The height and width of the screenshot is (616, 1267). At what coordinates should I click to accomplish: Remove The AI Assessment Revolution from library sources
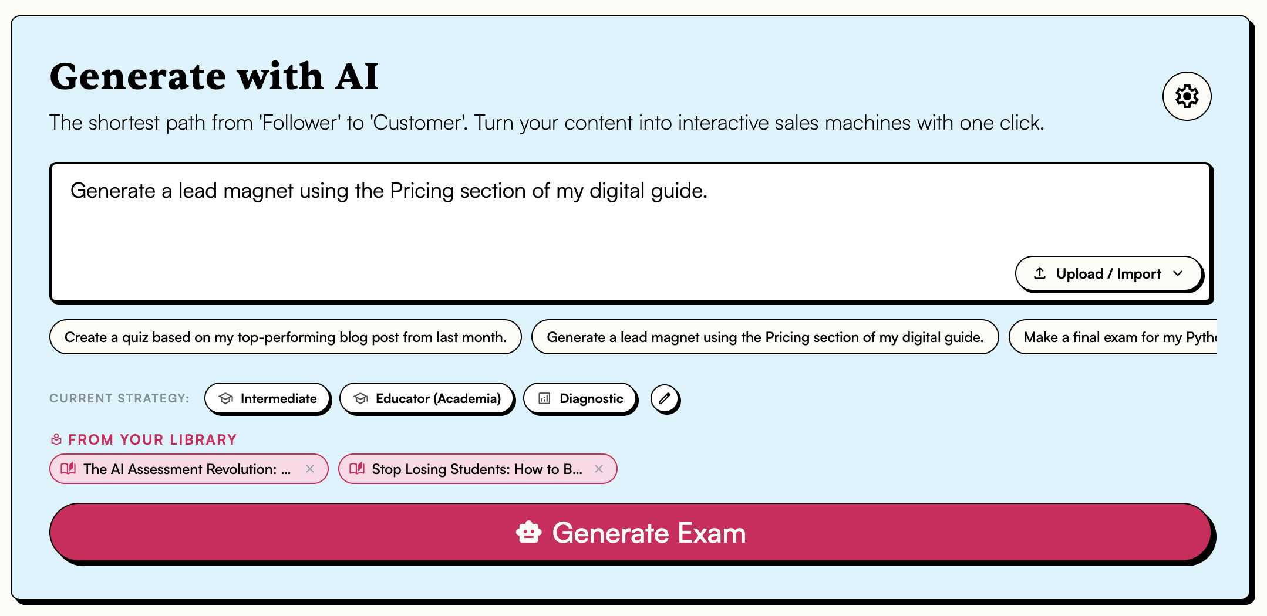coord(312,469)
